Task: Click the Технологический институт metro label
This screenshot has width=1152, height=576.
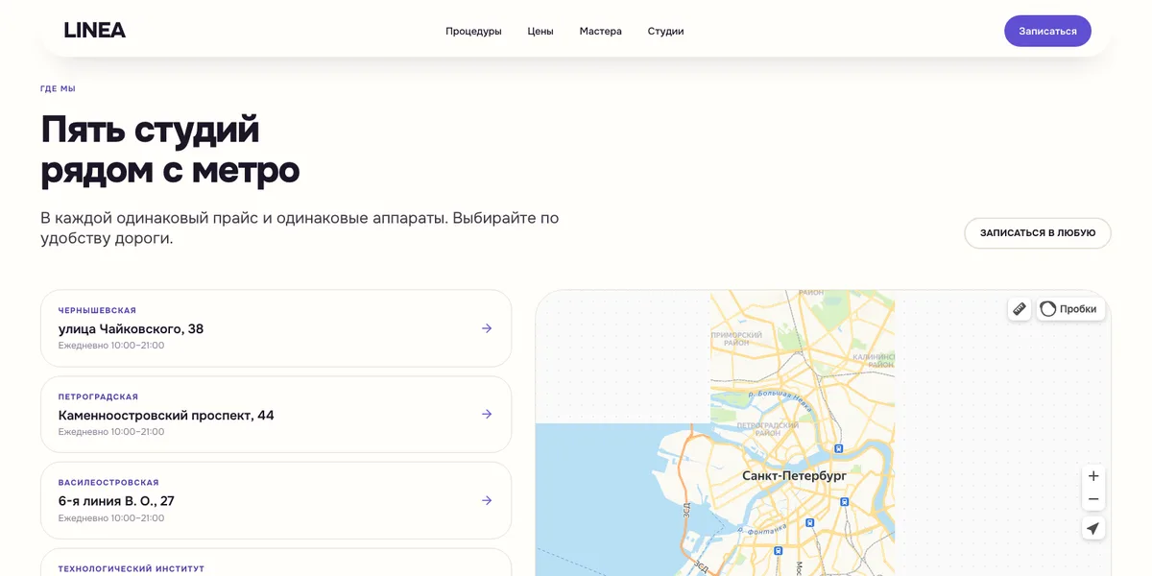Action: tap(132, 569)
